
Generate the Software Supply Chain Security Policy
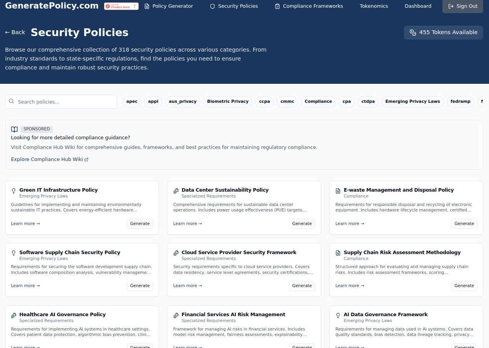(x=140, y=286)
